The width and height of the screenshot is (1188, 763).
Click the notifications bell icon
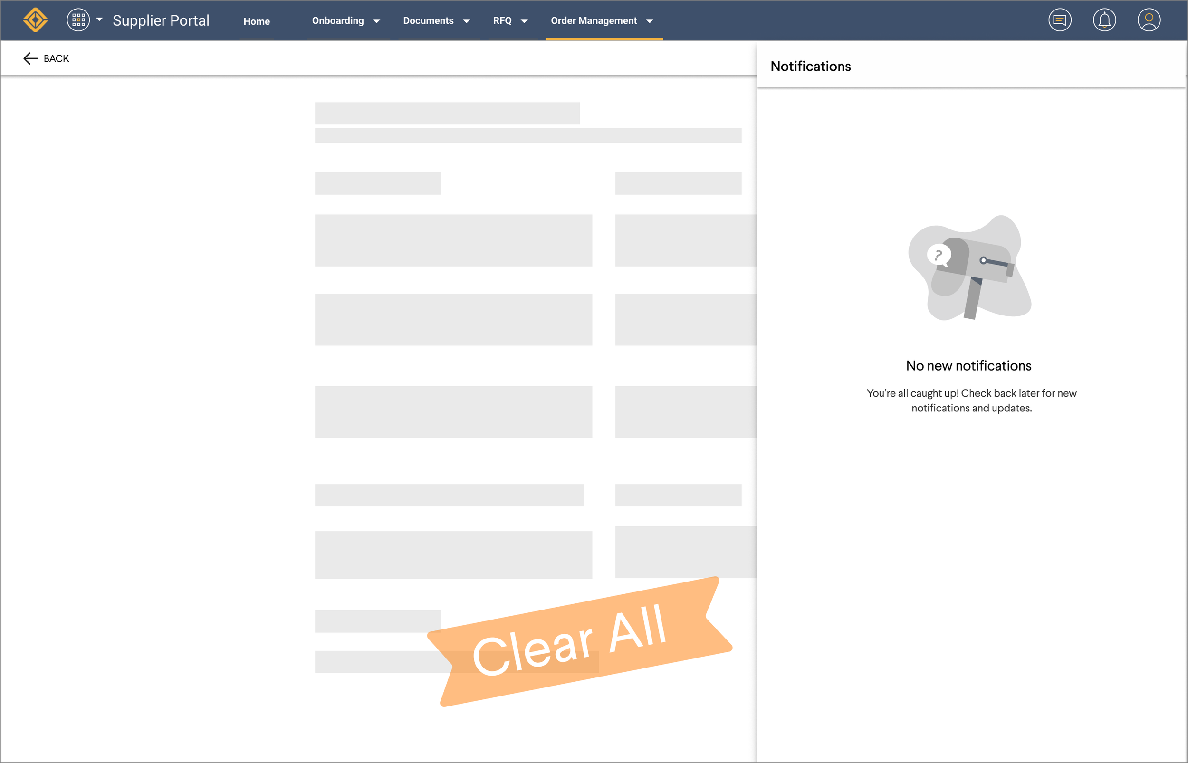(x=1104, y=20)
